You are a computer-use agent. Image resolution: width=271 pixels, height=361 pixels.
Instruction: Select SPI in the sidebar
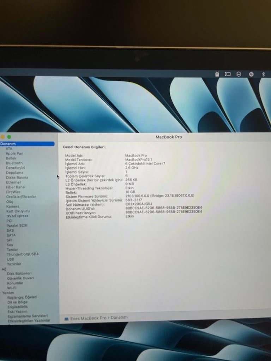tap(10, 240)
